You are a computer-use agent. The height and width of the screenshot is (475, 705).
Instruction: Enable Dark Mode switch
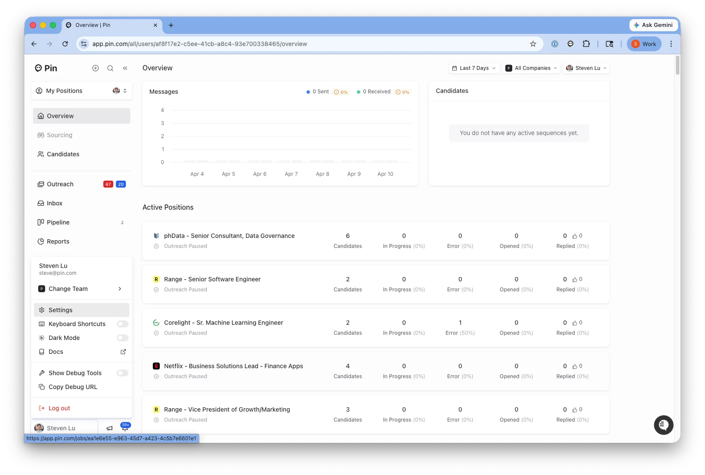(123, 338)
